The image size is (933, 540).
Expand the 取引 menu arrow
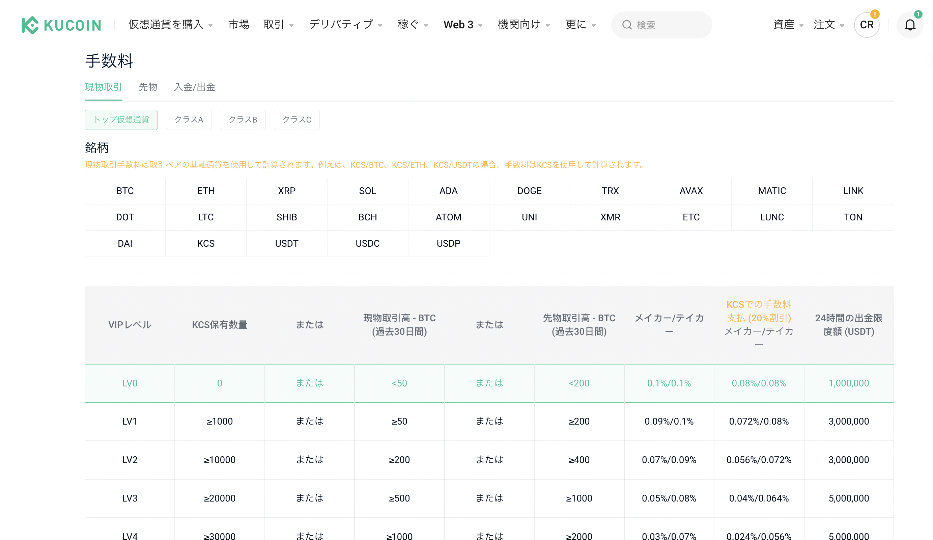coord(291,25)
